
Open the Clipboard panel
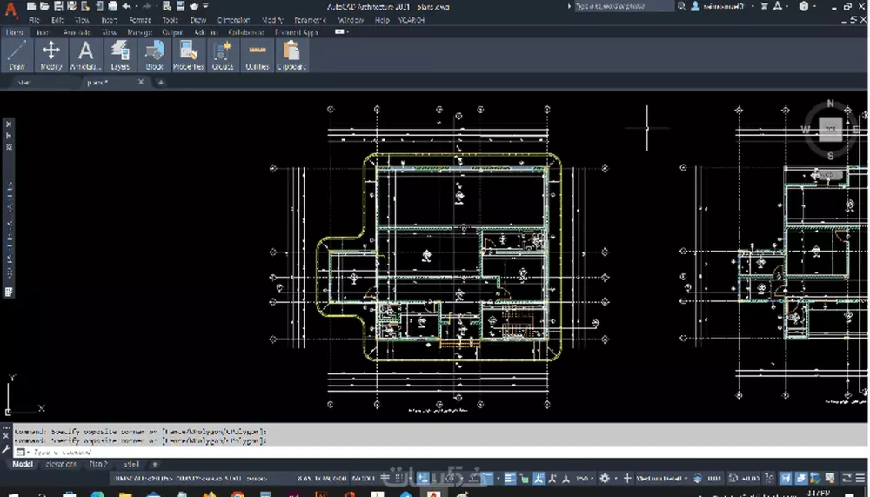click(x=291, y=54)
